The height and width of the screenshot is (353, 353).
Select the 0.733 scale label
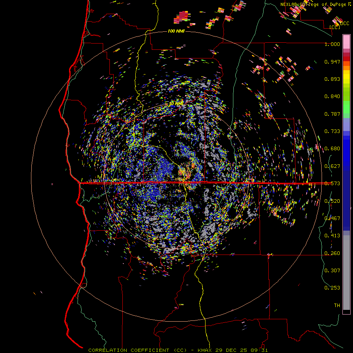[332, 131]
